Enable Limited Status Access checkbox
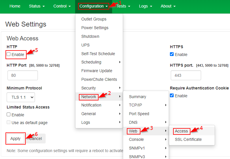 (x=9, y=115)
